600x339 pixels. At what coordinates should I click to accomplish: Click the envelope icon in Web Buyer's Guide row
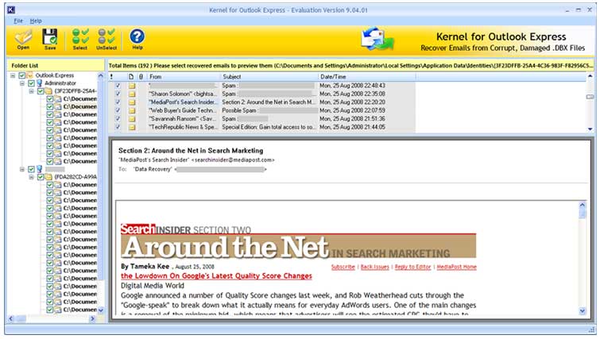(x=132, y=111)
